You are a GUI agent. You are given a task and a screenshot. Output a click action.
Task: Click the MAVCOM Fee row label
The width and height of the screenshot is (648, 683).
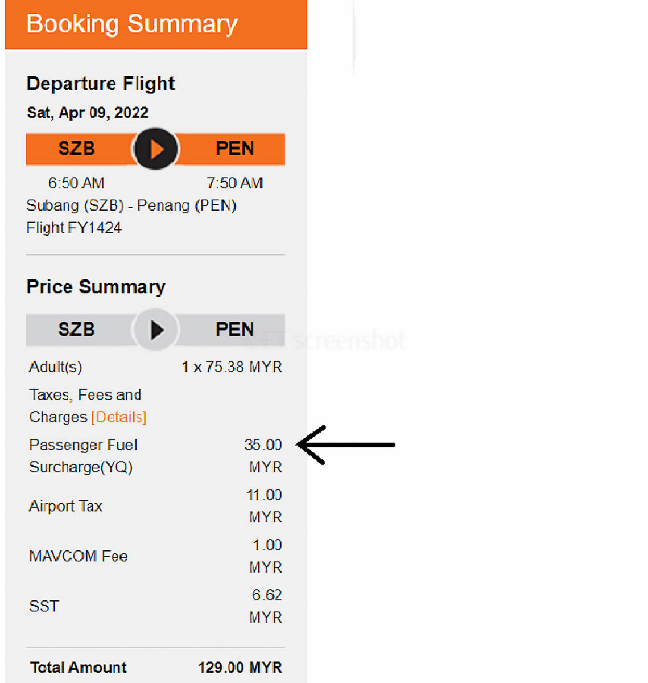[79, 556]
